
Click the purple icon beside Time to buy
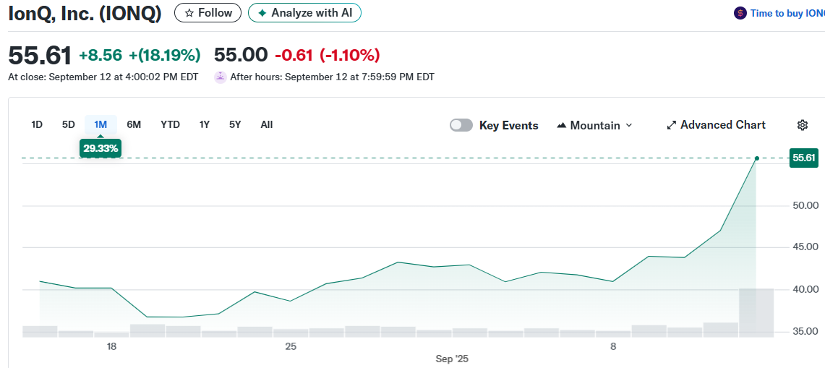740,13
